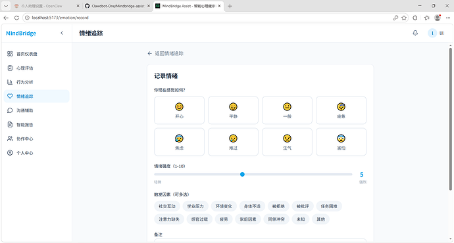Screen dimensions: 454x243
Task: Open 沟通辅助 in the sidebar
Action: point(36,110)
